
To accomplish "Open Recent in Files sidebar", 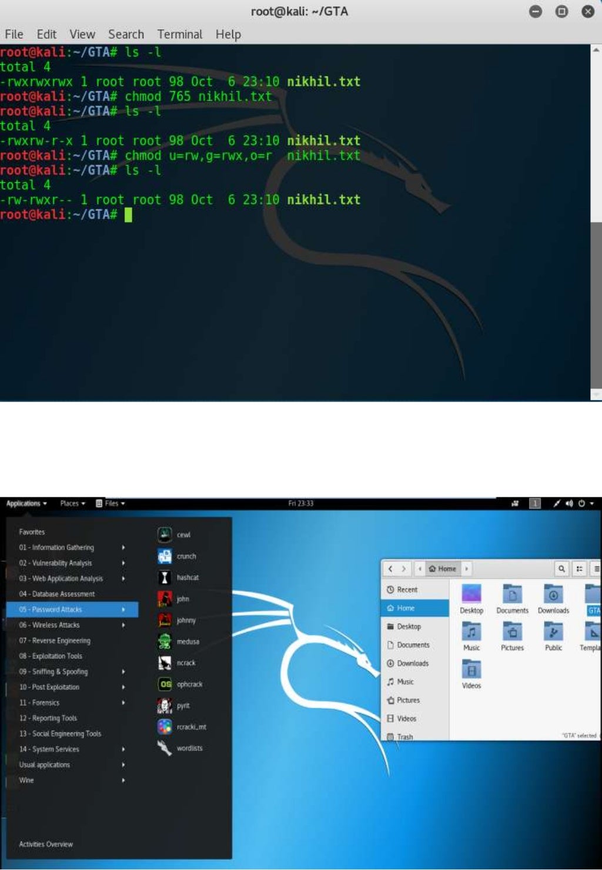I will 415,590.
